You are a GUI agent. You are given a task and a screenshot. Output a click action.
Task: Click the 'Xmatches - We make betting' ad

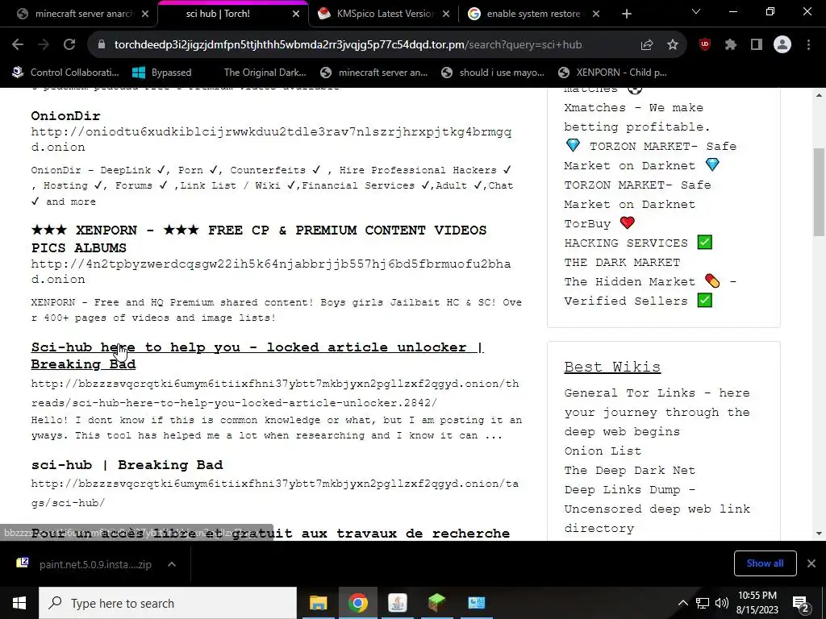coord(637,118)
